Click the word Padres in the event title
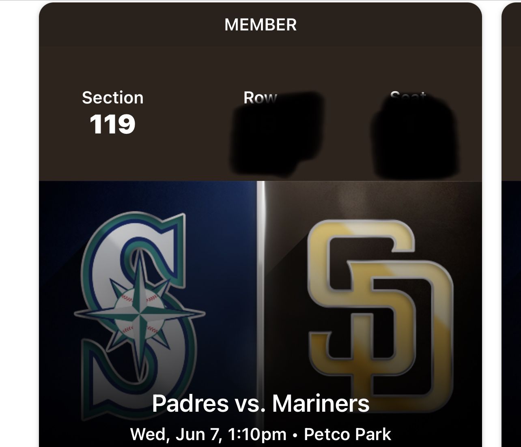The height and width of the screenshot is (447, 521). [x=190, y=403]
